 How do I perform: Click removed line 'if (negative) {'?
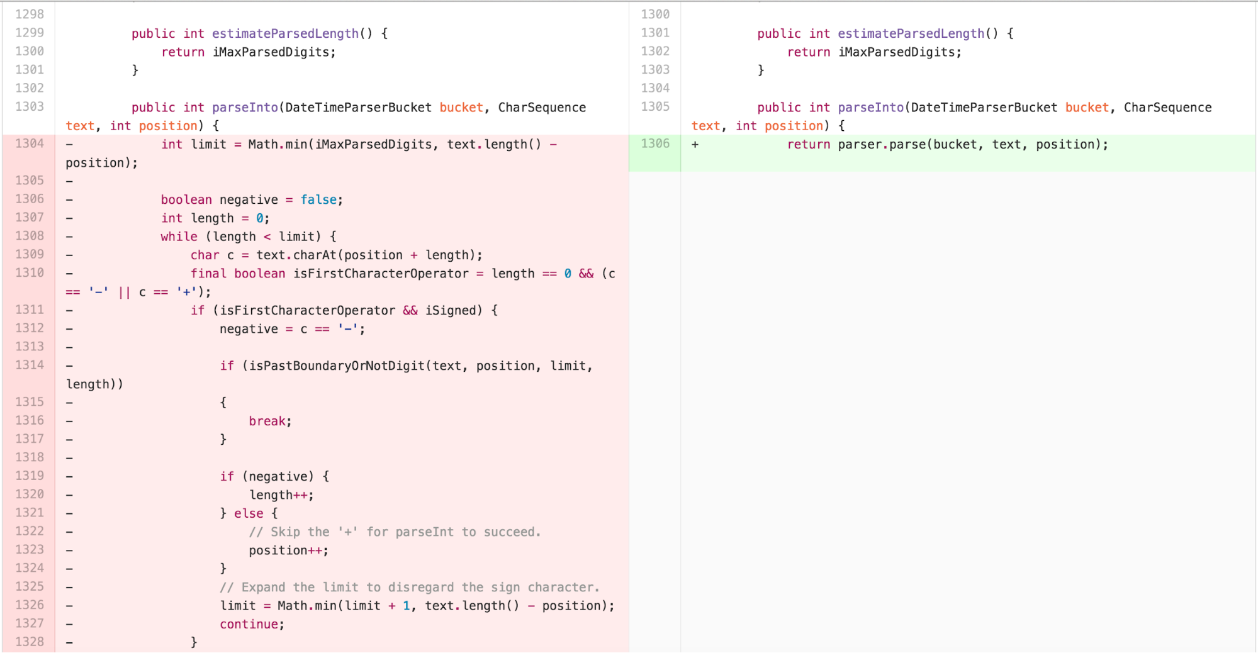(274, 477)
